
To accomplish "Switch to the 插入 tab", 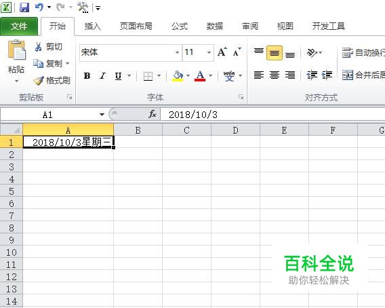I will (x=92, y=26).
